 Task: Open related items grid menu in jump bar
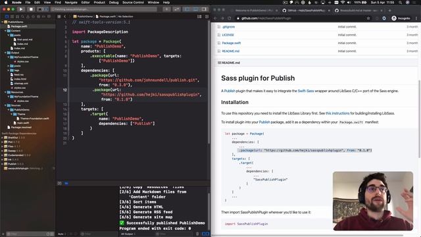point(59,16)
